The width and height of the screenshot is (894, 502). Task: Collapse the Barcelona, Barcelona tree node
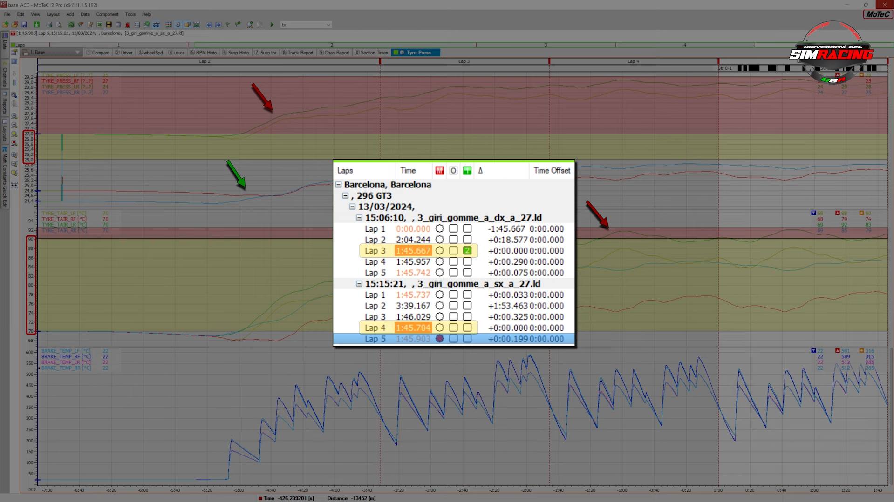coord(339,185)
